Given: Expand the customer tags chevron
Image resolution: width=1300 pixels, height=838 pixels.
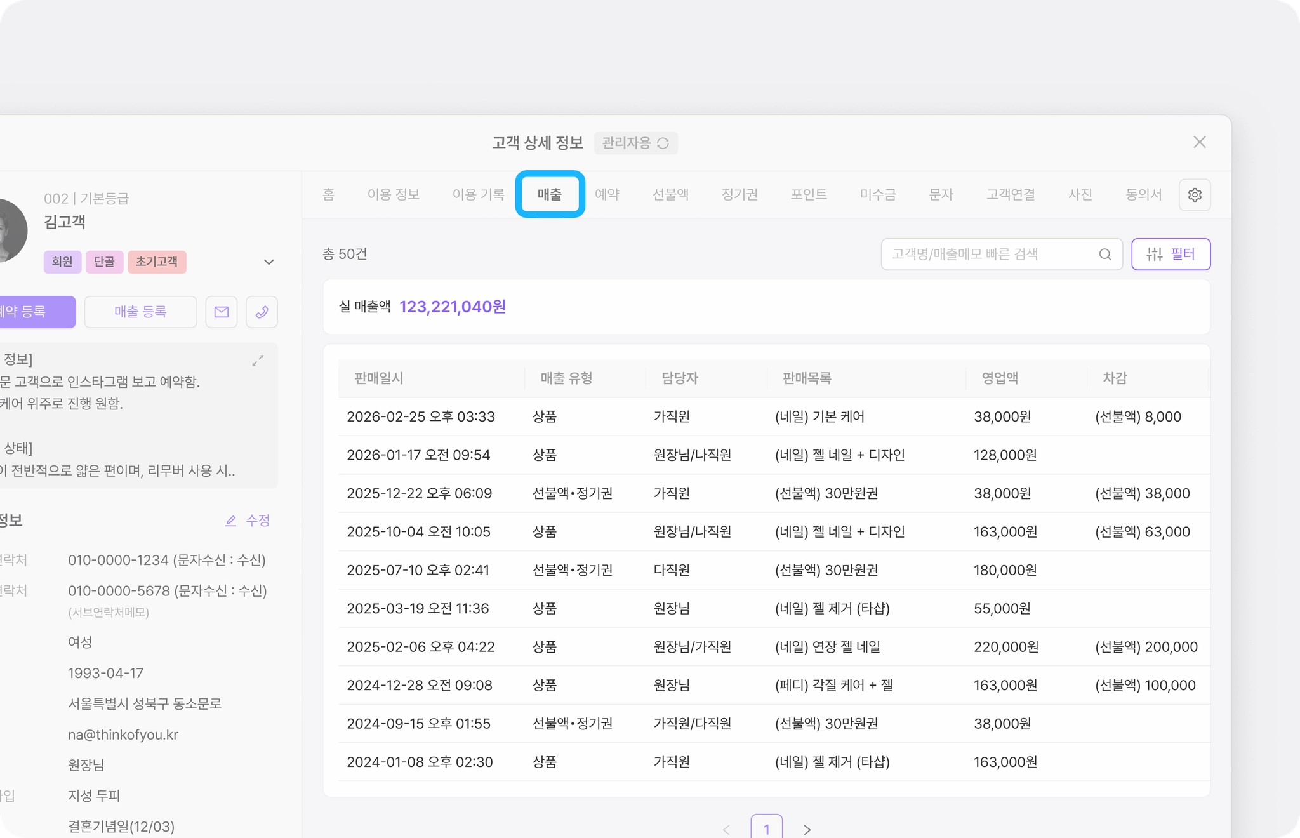Looking at the screenshot, I should (269, 262).
